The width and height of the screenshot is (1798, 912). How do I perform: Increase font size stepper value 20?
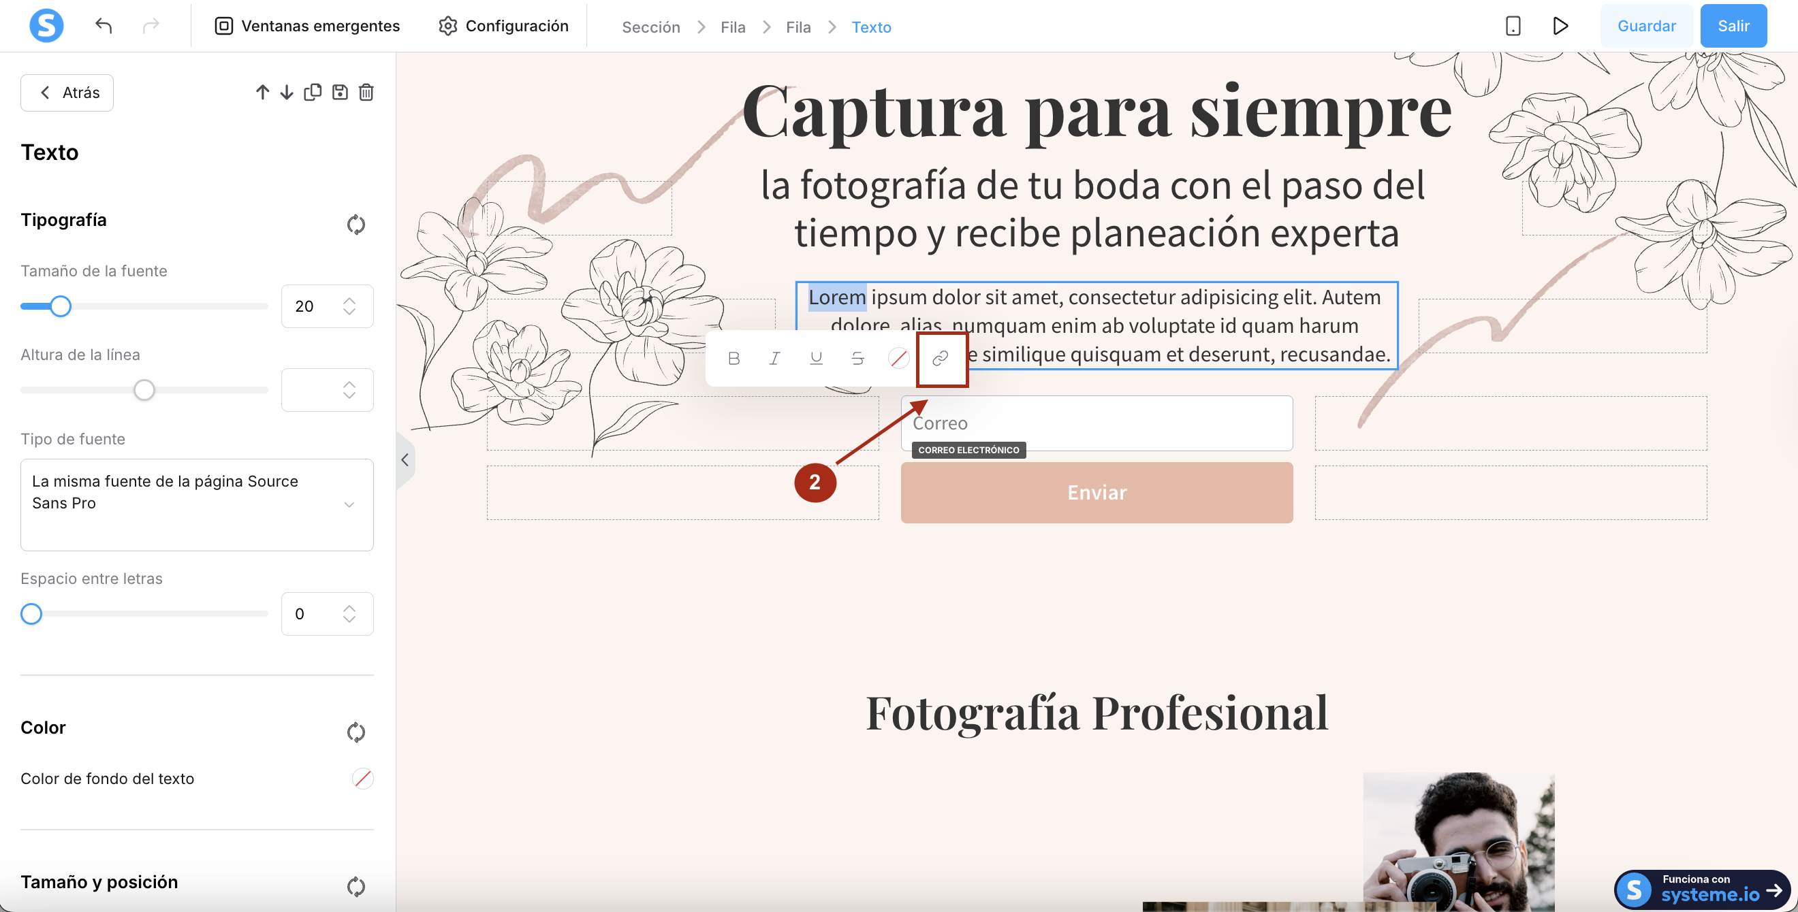(349, 300)
